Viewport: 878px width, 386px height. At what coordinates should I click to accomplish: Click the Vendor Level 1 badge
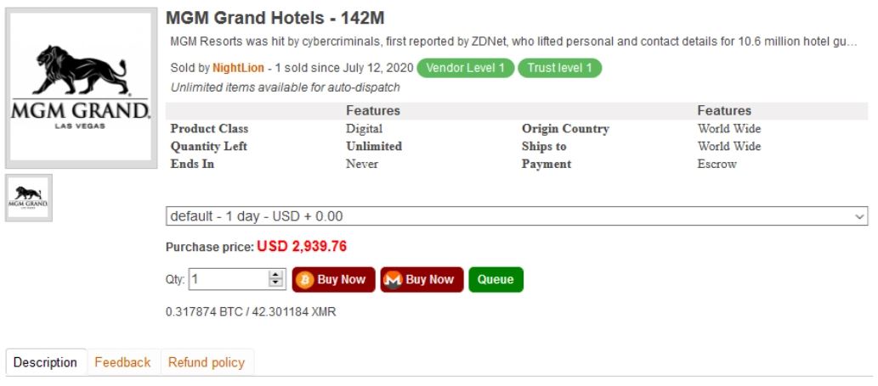pos(465,68)
